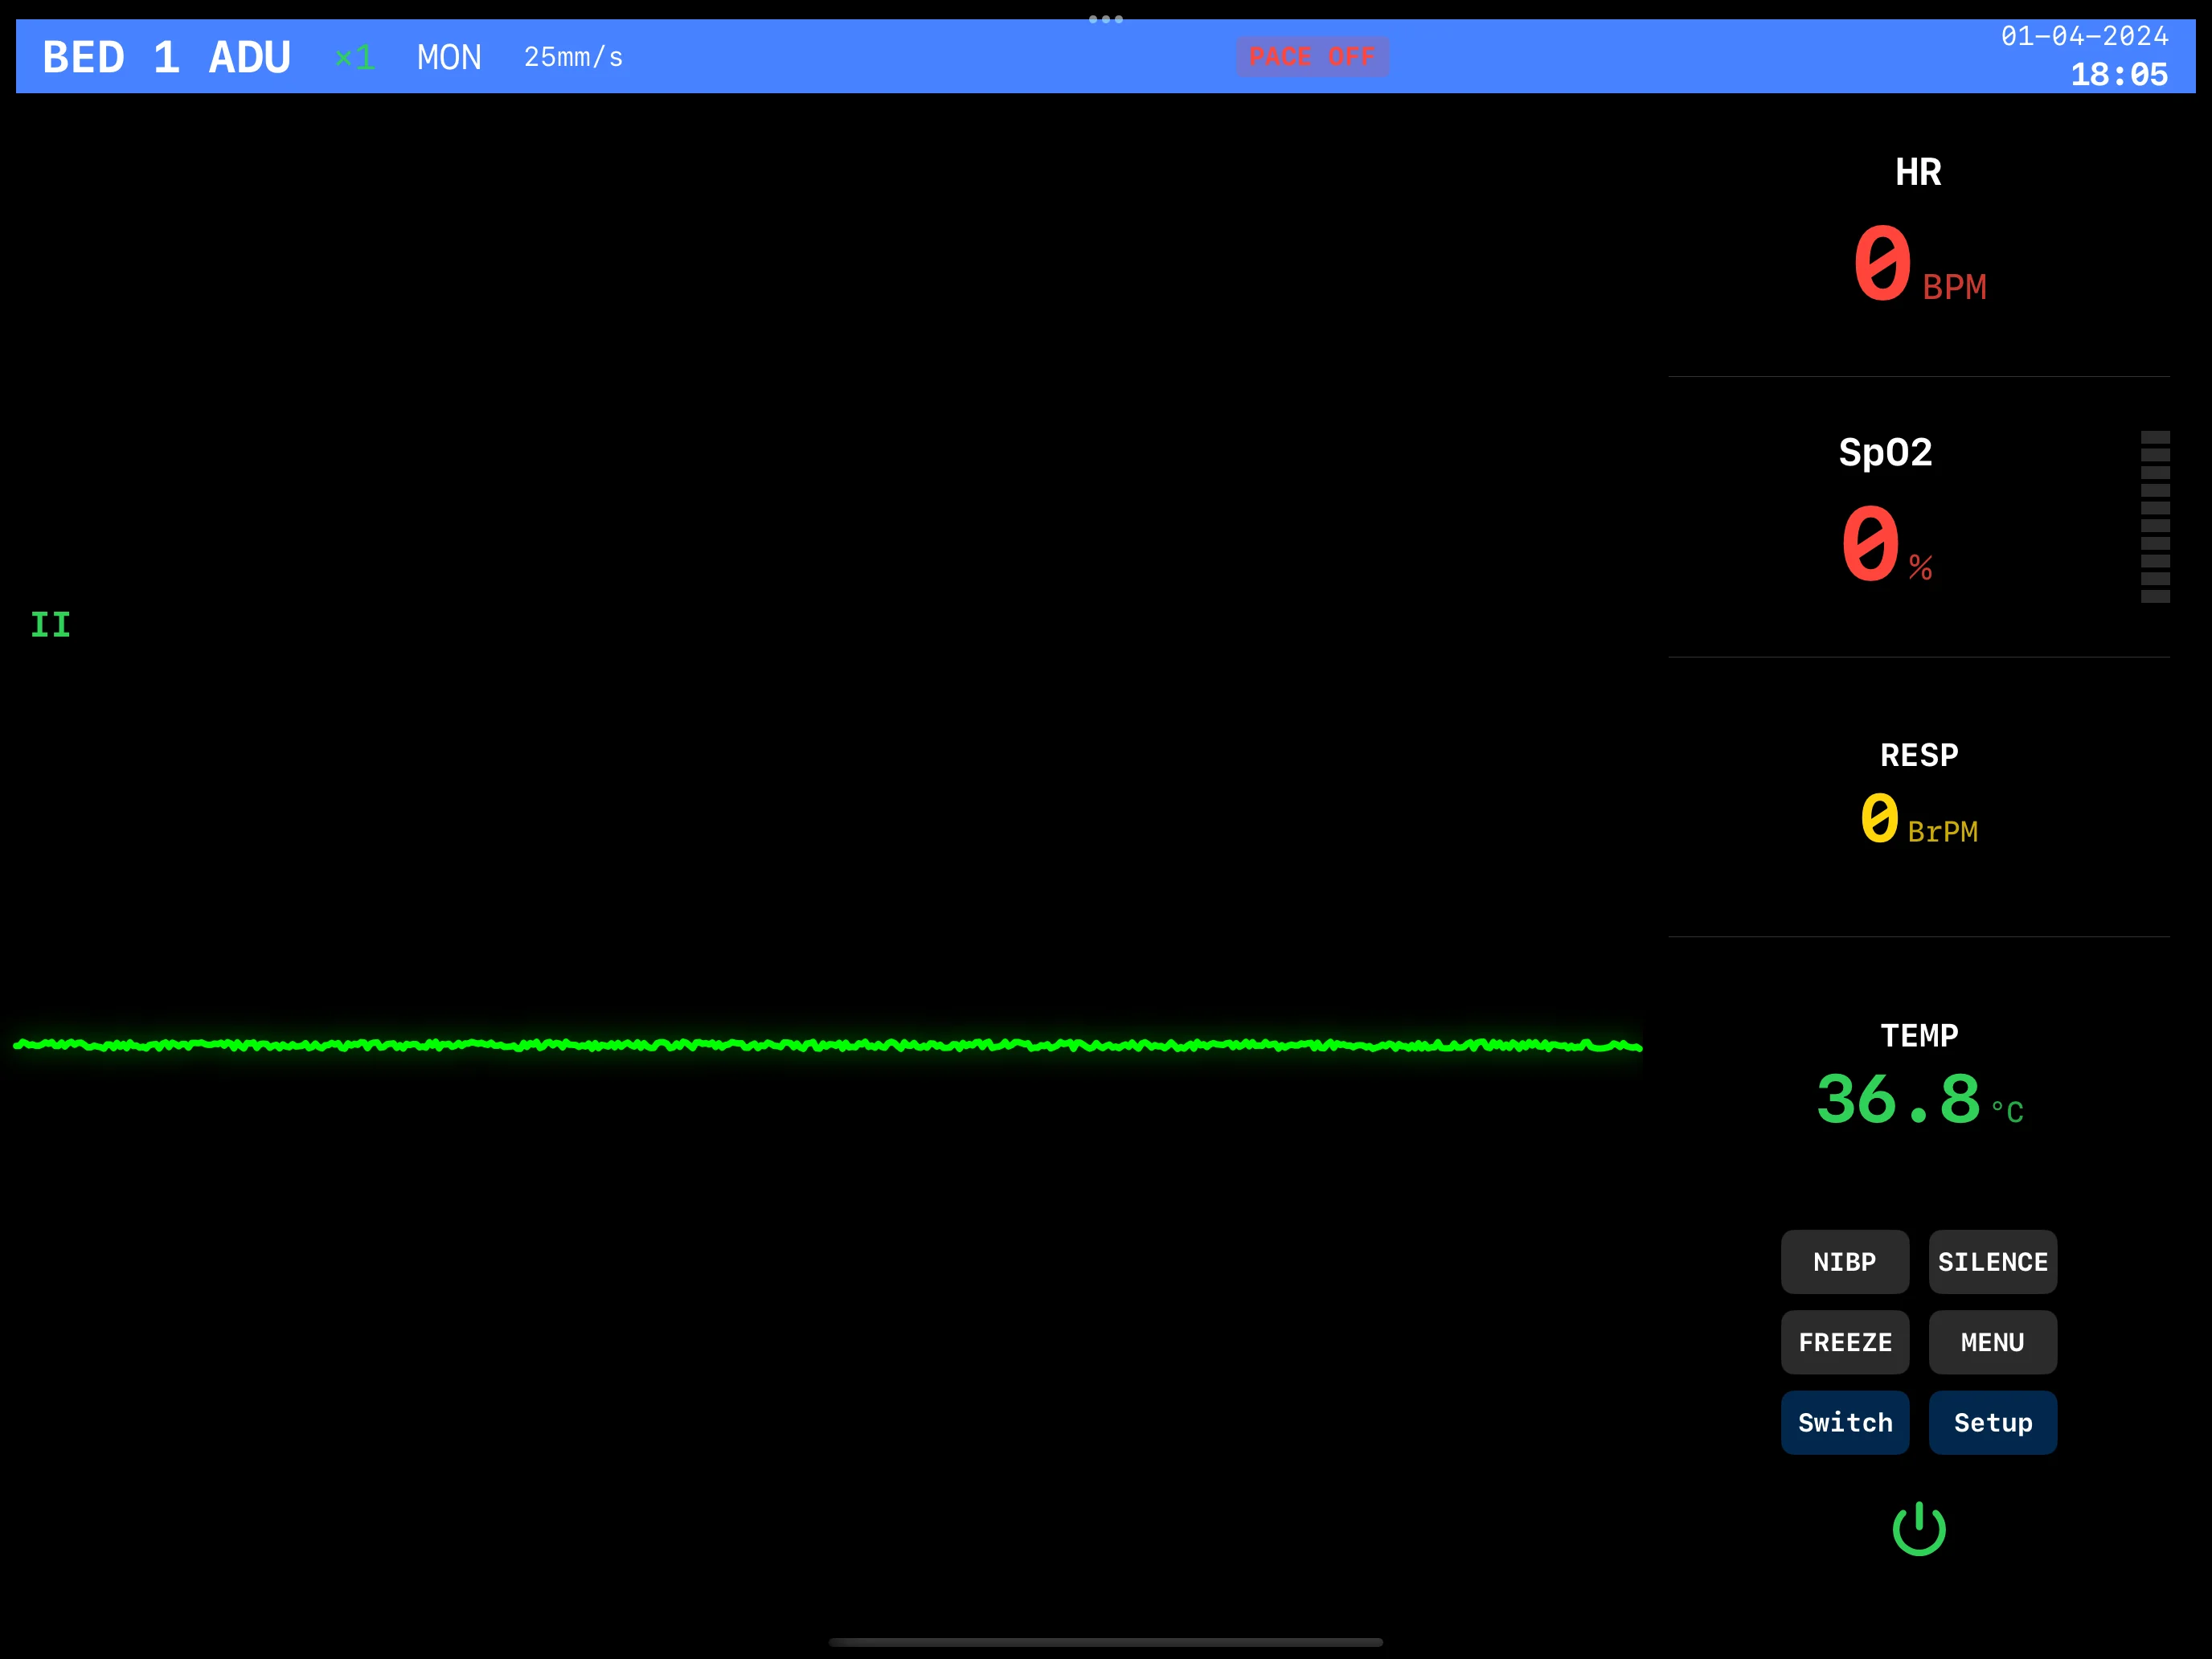Viewport: 2212px width, 1659px height.
Task: Tap the green ECG waveform trace
Action: coord(828,1045)
